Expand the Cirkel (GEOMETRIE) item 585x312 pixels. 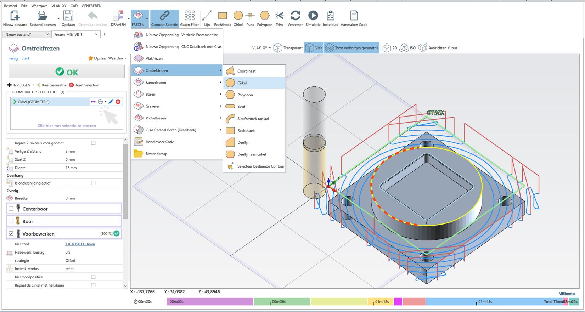(x=15, y=102)
